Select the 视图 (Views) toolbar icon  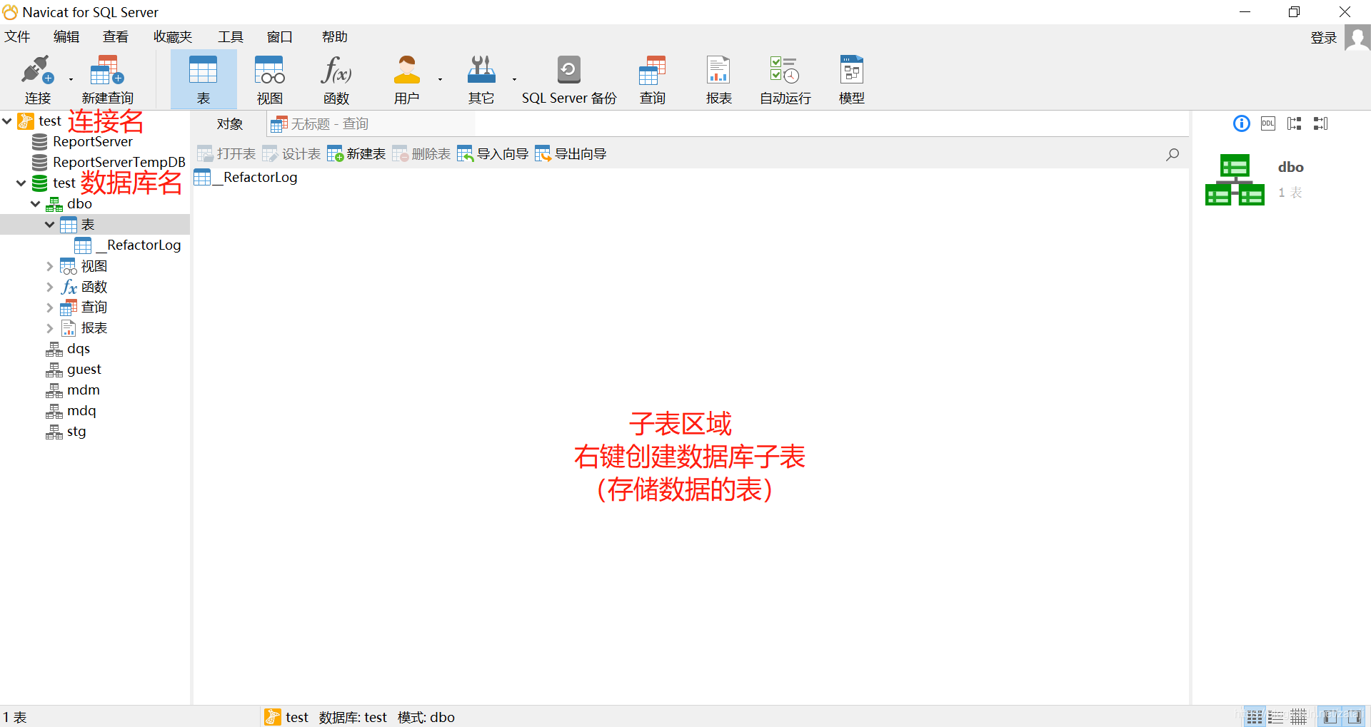click(x=268, y=78)
